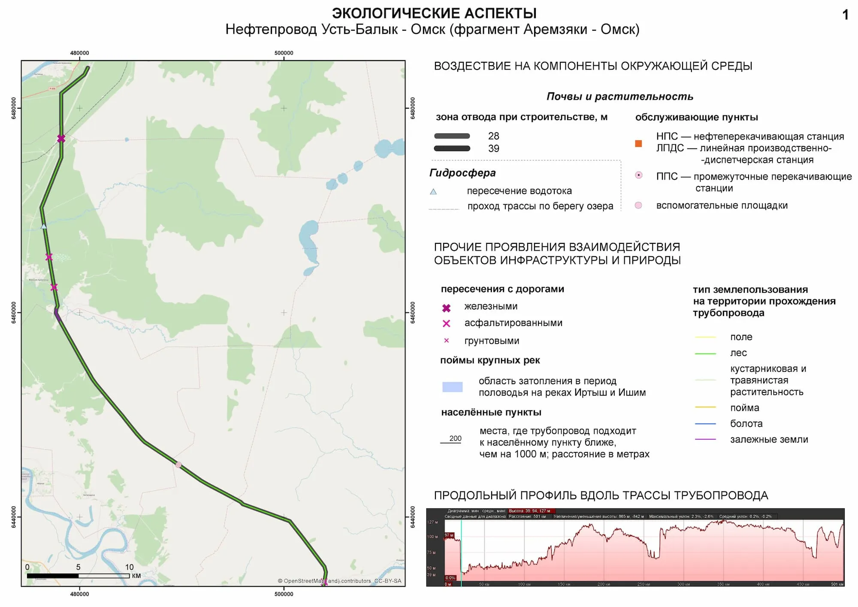Click the water crossing triangle on map route
This screenshot has width=858, height=607.
[x=44, y=226]
